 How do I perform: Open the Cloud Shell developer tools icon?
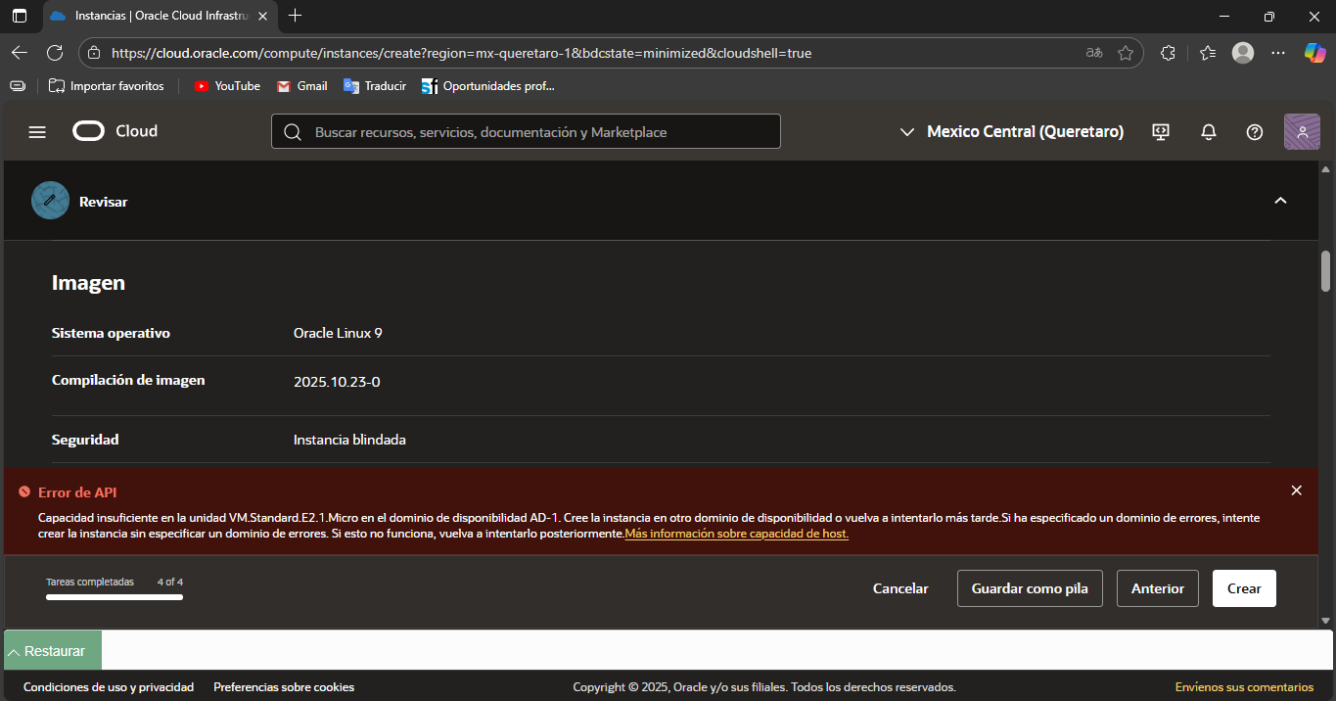coord(1162,132)
